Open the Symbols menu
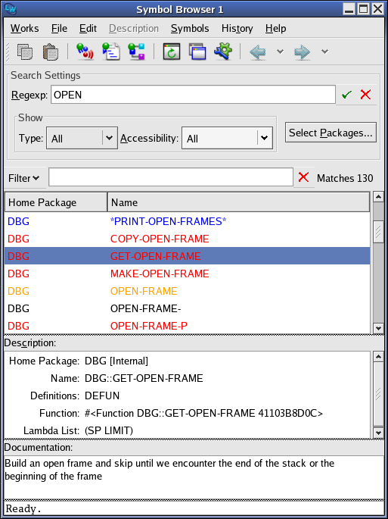Image resolution: width=388 pixels, height=519 pixels. click(190, 29)
